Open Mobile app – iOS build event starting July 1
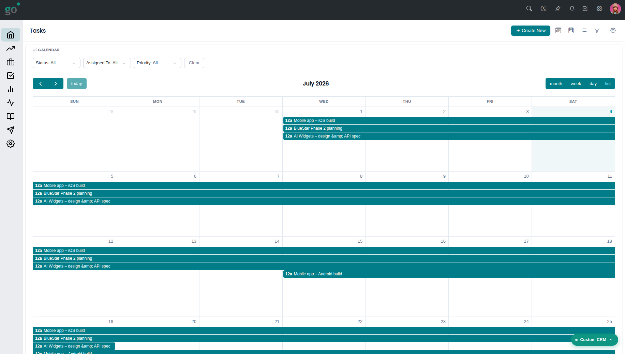 pos(449,120)
